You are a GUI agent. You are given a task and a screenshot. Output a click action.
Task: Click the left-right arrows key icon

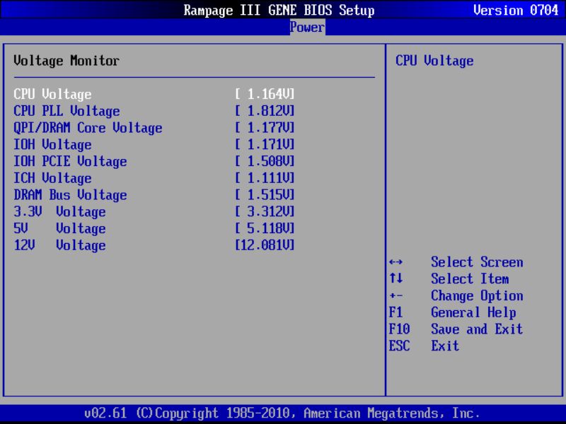click(396, 262)
